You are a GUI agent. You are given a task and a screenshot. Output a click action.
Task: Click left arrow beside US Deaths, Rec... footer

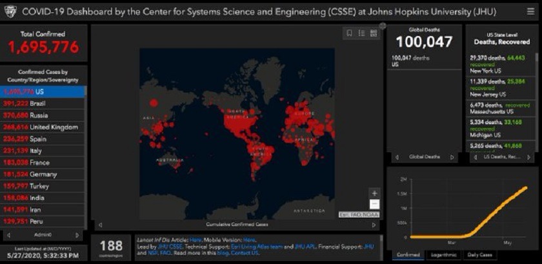(x=476, y=157)
